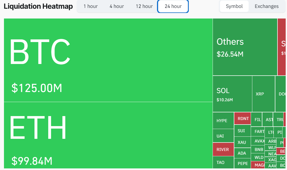287x170 pixels.
Task: Select the AVAX tile
Action: click(258, 141)
